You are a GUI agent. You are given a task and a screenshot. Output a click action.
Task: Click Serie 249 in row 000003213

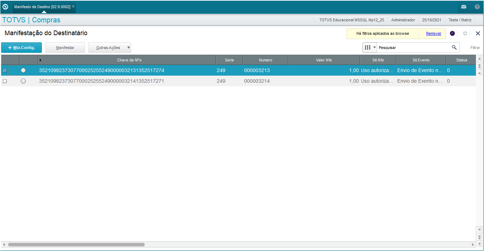(221, 71)
